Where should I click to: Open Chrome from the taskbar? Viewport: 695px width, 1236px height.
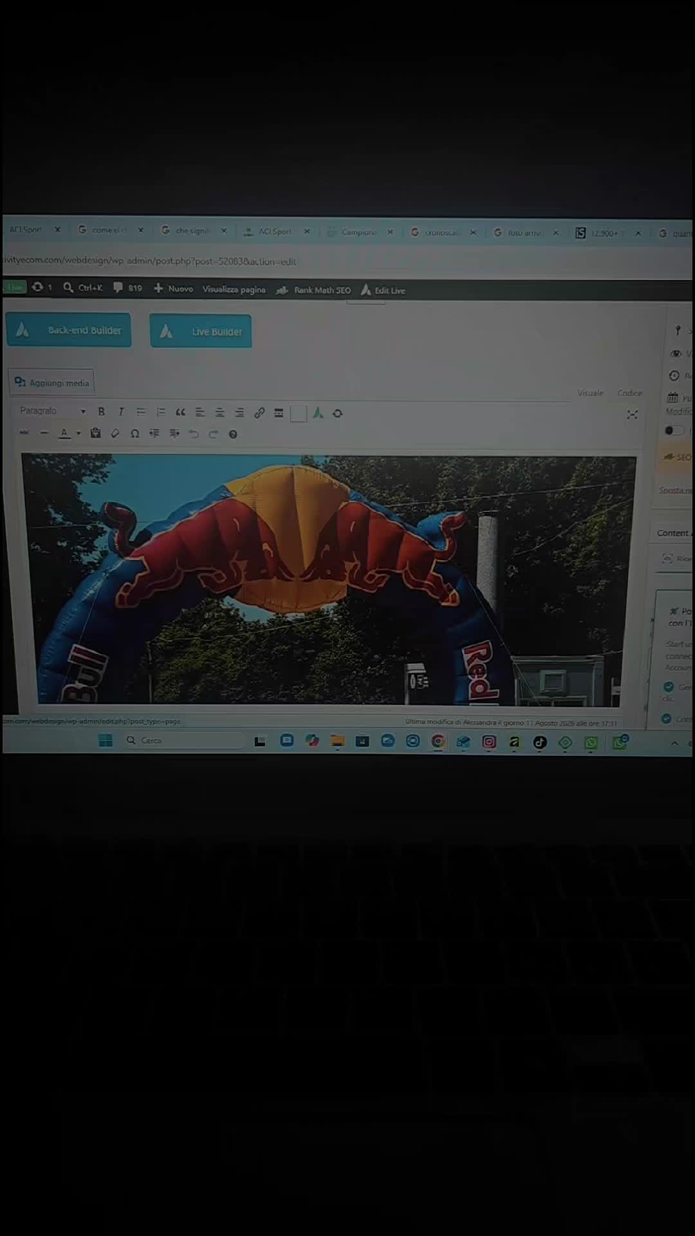[438, 742]
